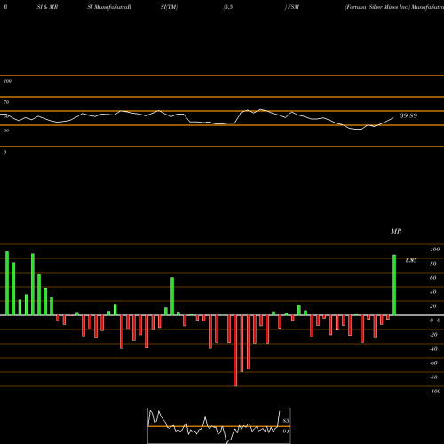Click the 85 label in mini chart
The image size is (444, 444).
coord(286,421)
